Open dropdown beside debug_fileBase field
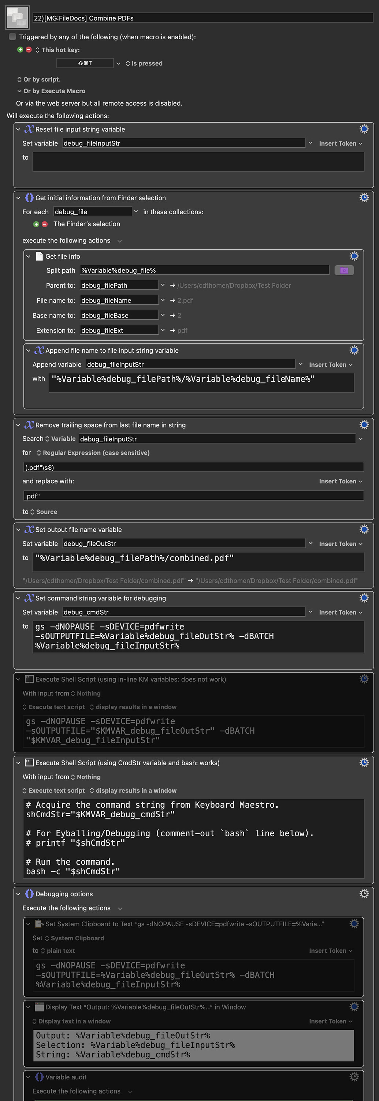Viewport: 379px width, 1101px height. click(x=163, y=315)
